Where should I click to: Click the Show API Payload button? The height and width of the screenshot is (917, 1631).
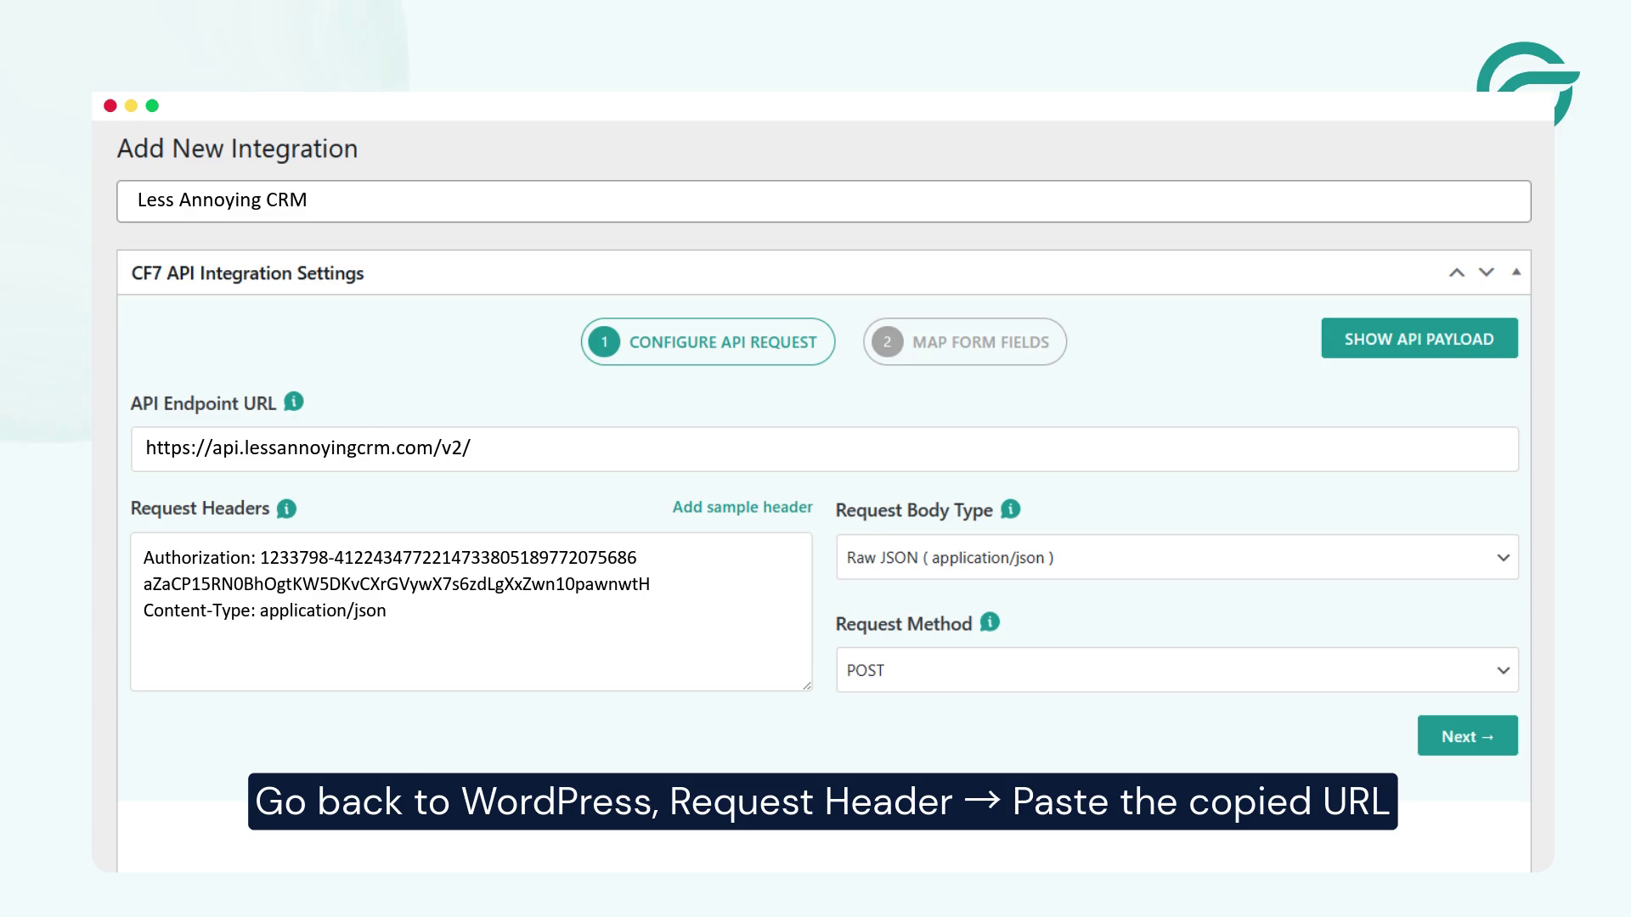(1419, 338)
